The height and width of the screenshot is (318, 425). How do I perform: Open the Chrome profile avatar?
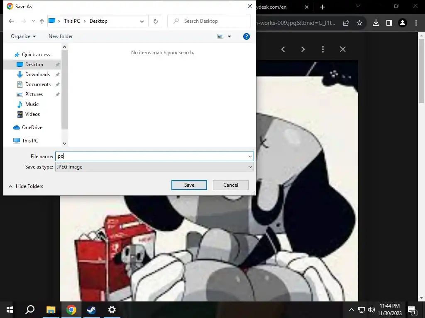[403, 23]
